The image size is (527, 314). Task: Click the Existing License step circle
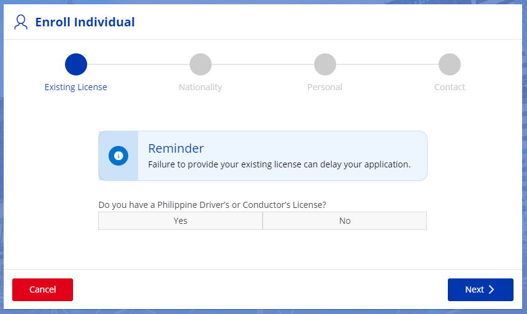tap(76, 64)
